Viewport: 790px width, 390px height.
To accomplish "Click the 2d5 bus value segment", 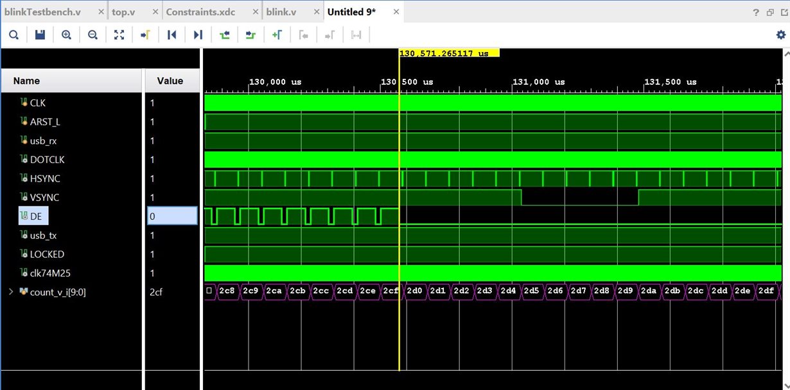I will pyautogui.click(x=531, y=291).
